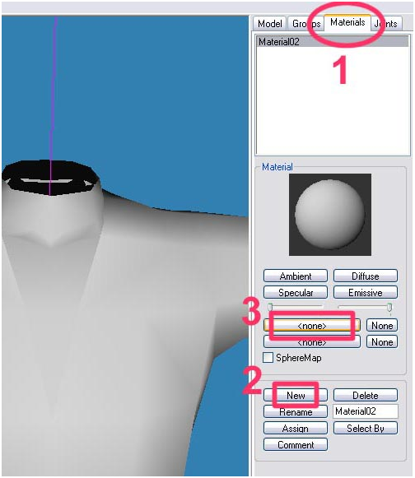Viewport: 415px width, 478px height.
Task: Click the material sphere preview thumbnail
Action: 330,215
